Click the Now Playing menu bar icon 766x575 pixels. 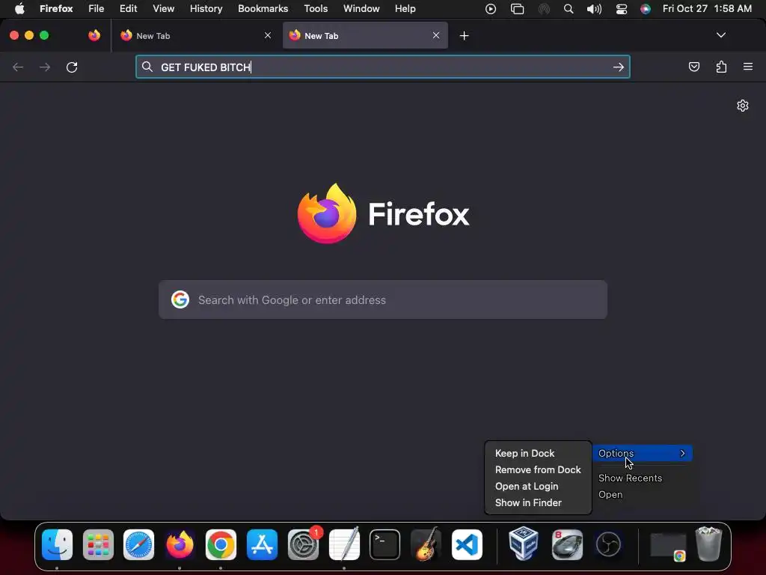coord(491,9)
